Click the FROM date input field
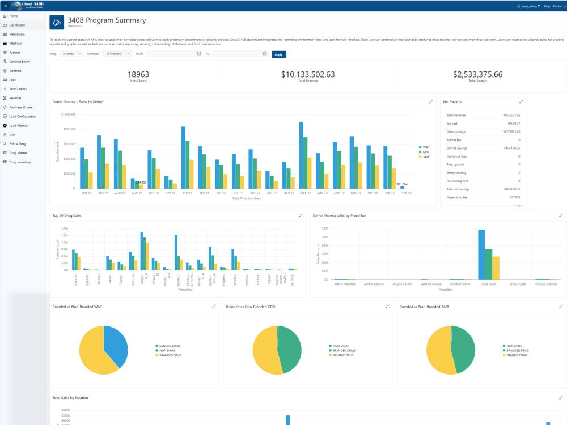This screenshot has width=567, height=425. [x=171, y=54]
